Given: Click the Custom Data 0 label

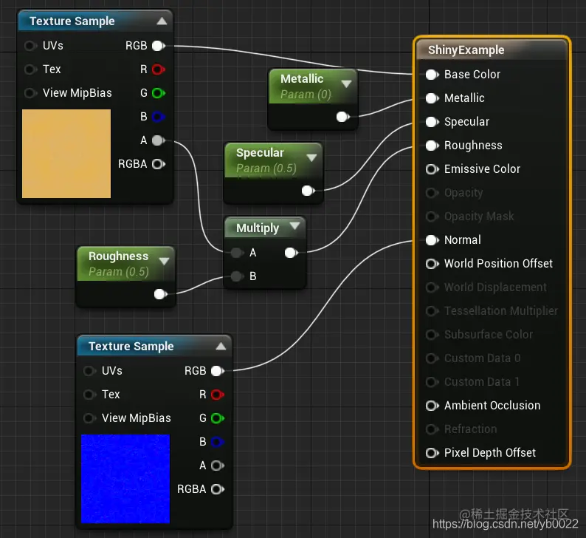Looking at the screenshot, I should (482, 358).
